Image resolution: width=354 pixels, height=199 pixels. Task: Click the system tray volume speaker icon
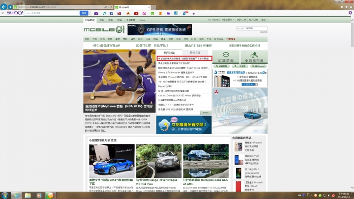(x=329, y=196)
